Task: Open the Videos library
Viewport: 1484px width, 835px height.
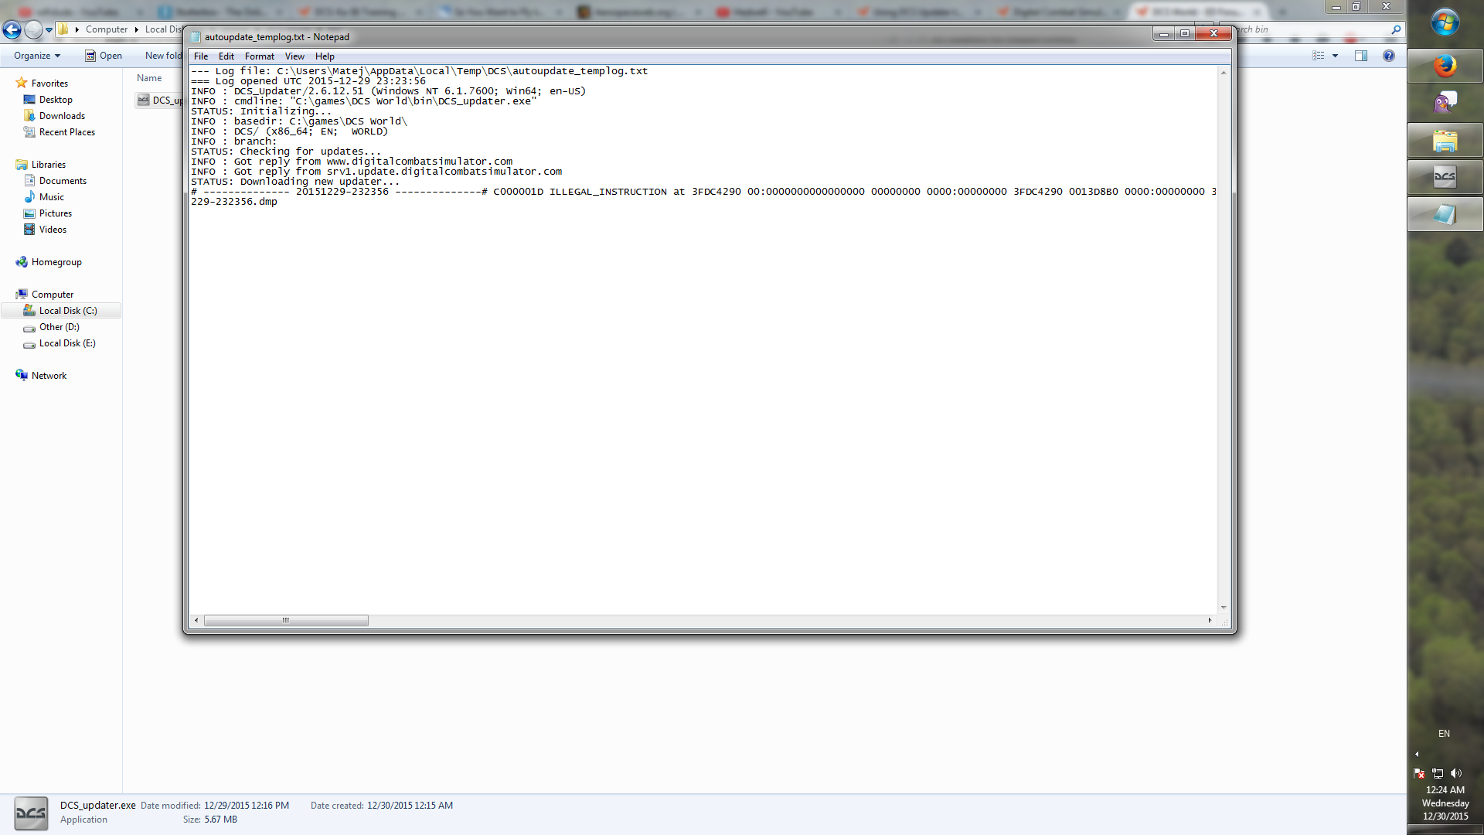Action: pos(53,230)
